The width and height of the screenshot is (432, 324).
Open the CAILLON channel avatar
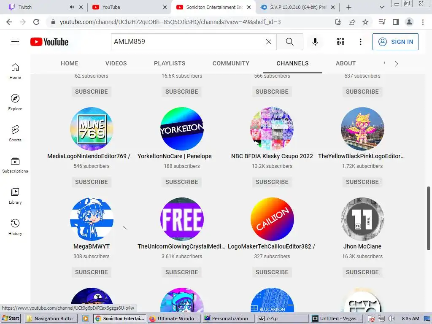tap(272, 219)
